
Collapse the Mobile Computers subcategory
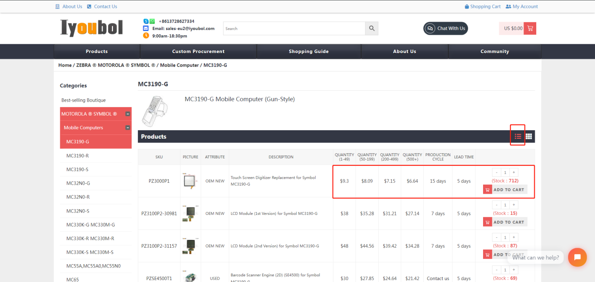(x=127, y=128)
